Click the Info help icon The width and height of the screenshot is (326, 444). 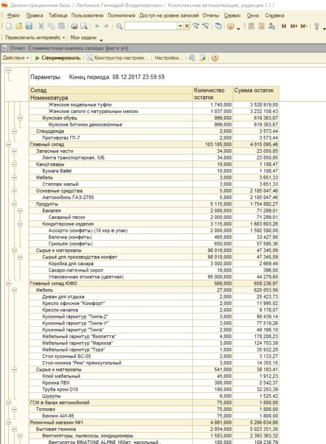tap(230, 26)
